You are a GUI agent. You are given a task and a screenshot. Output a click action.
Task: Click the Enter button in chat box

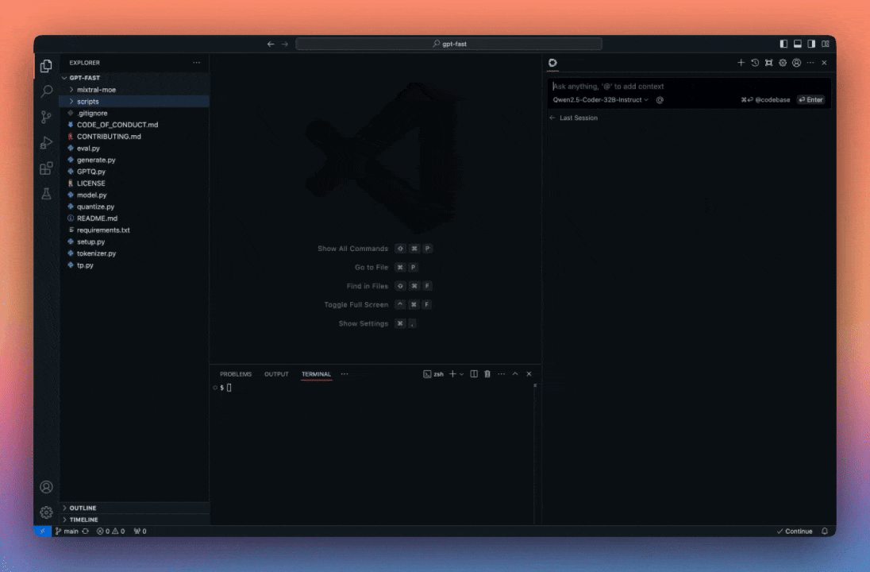coord(810,100)
